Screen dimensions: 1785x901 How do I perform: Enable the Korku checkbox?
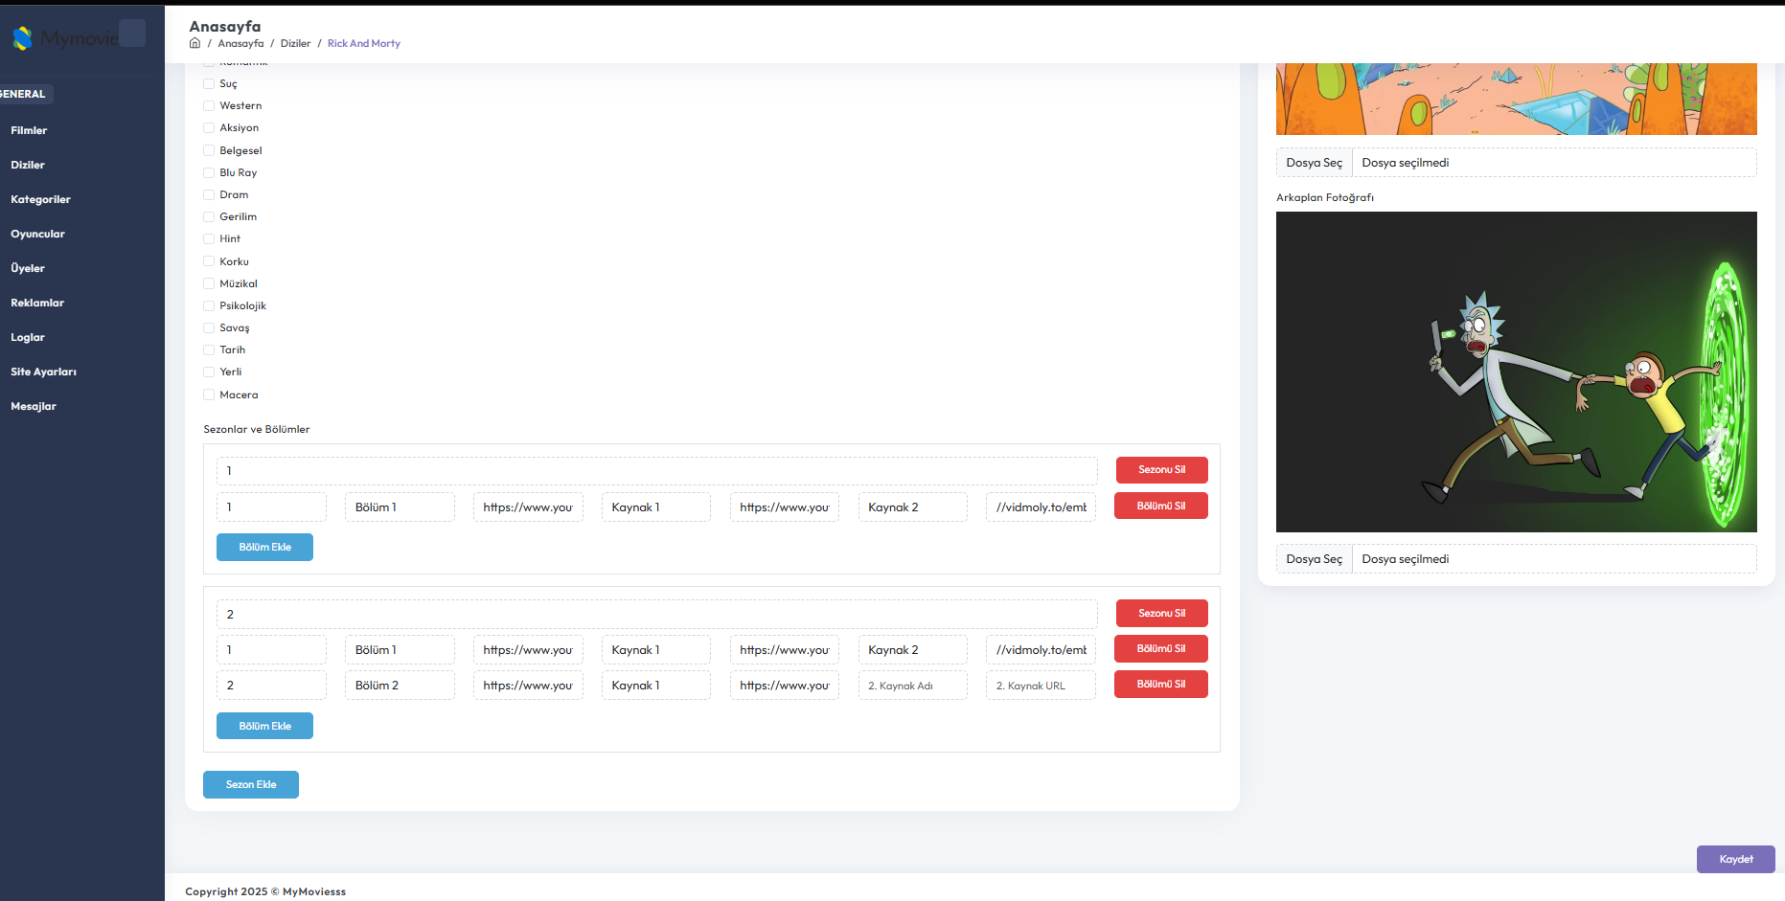point(209,261)
